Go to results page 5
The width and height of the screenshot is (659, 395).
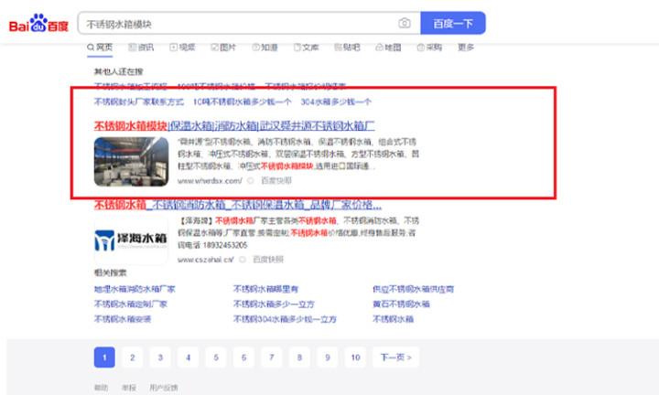[216, 358]
